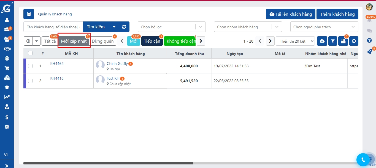
Task: Open the settings gear in sidebar
Action: coord(7,127)
